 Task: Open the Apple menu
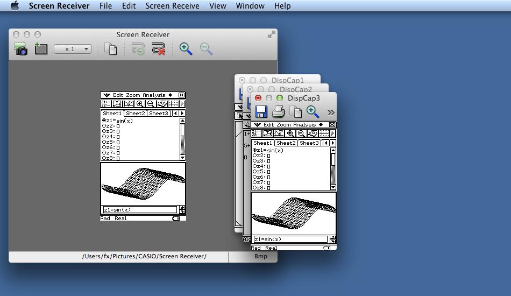[x=15, y=5]
